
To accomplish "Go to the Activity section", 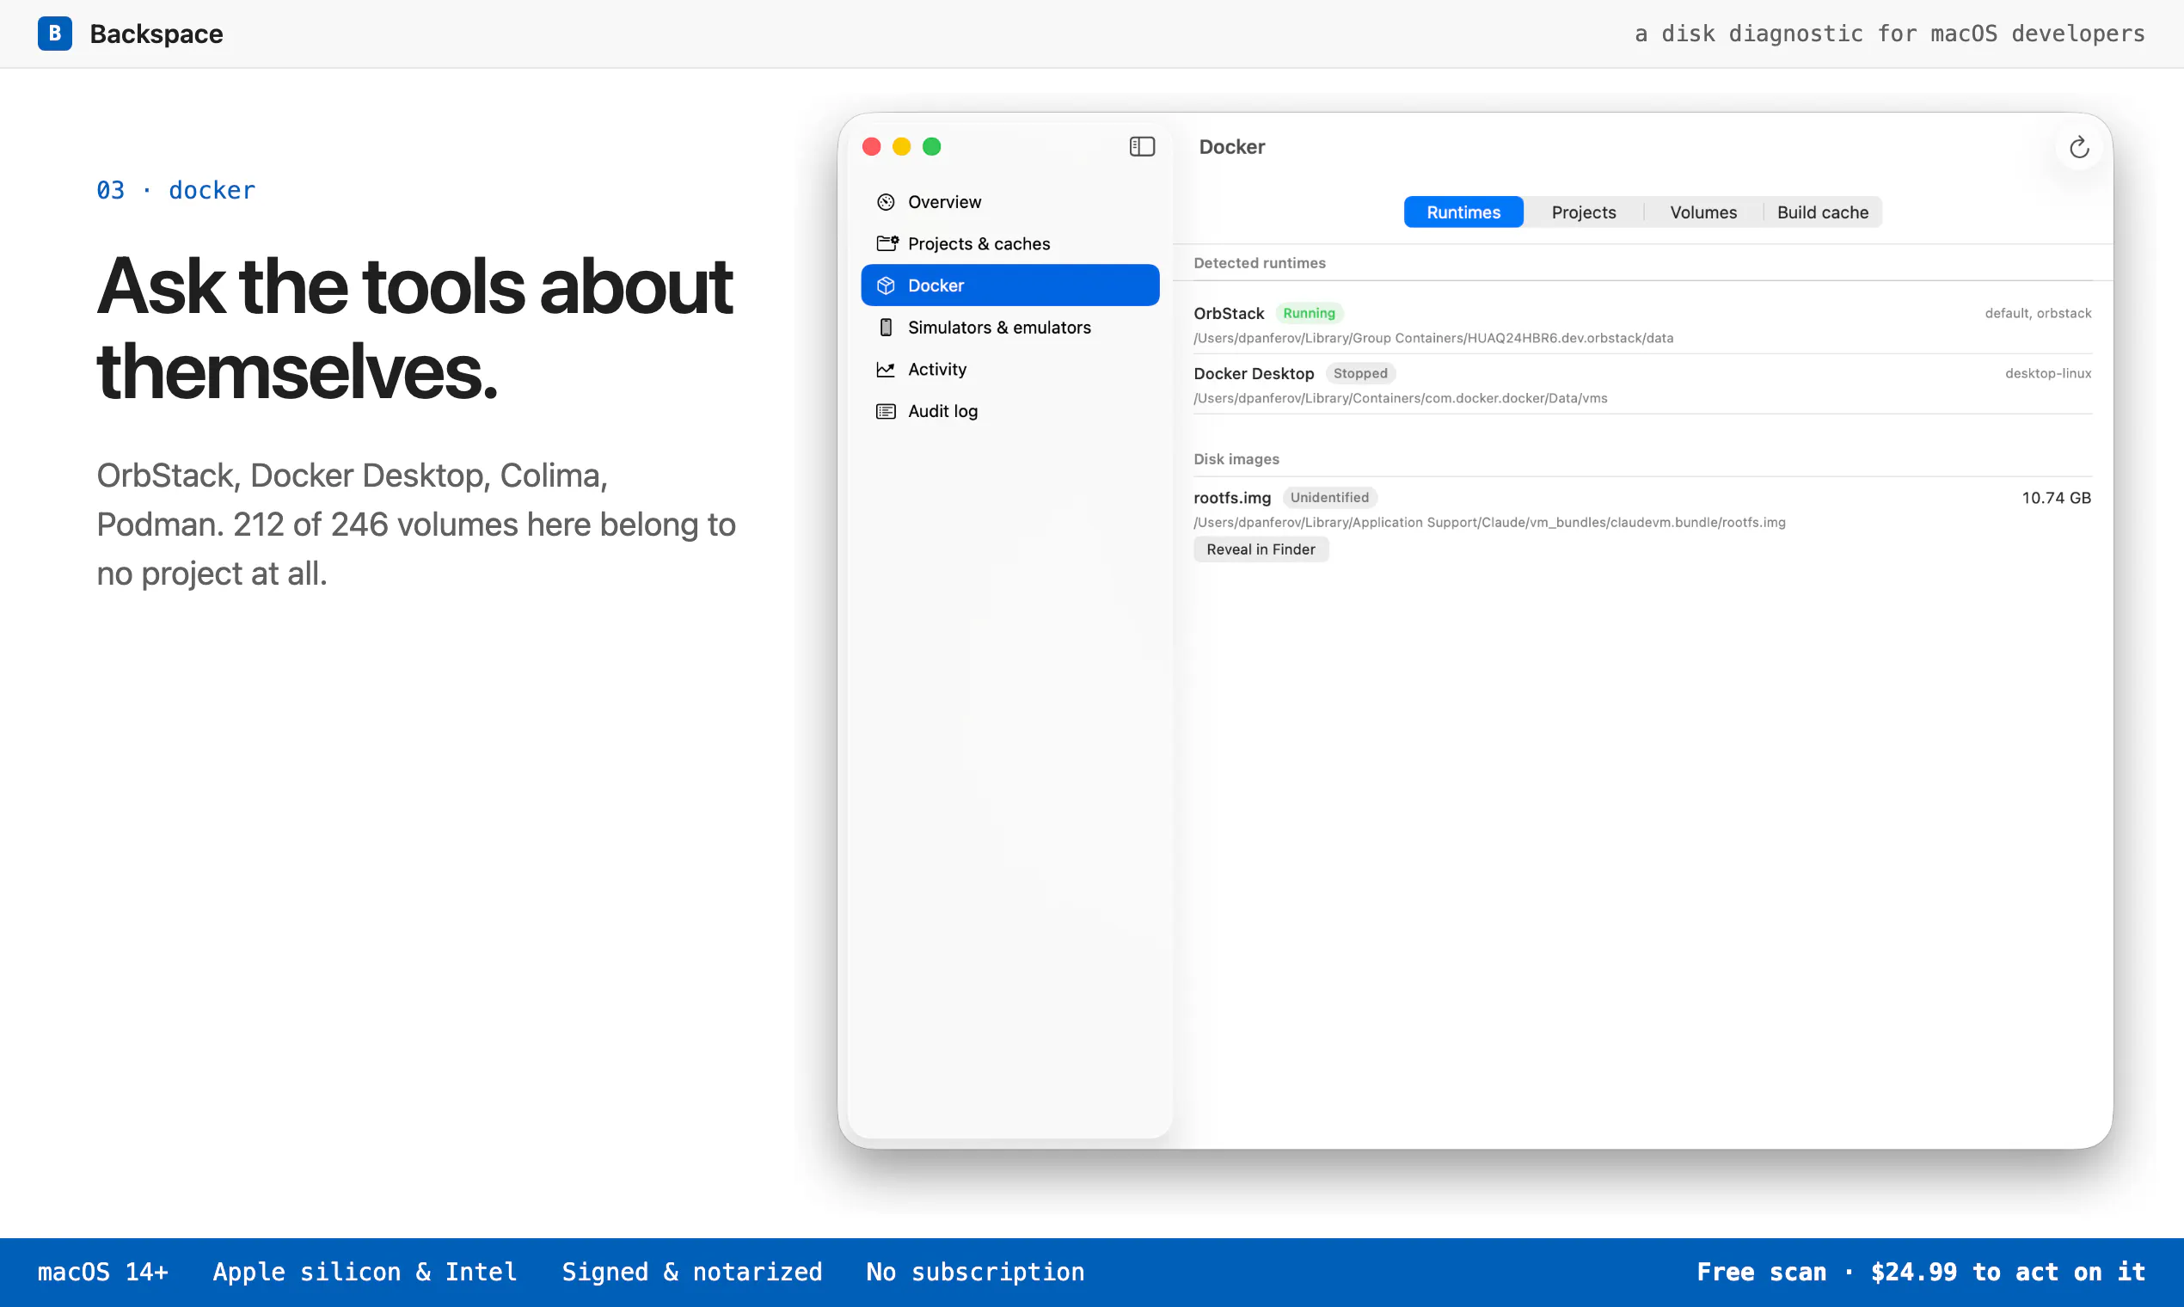I will click(x=1010, y=369).
